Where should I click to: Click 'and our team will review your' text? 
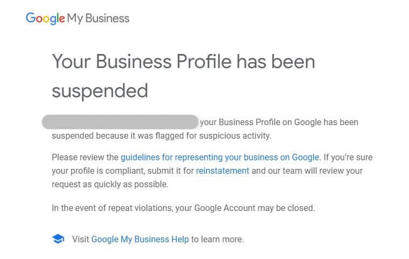click(x=307, y=171)
